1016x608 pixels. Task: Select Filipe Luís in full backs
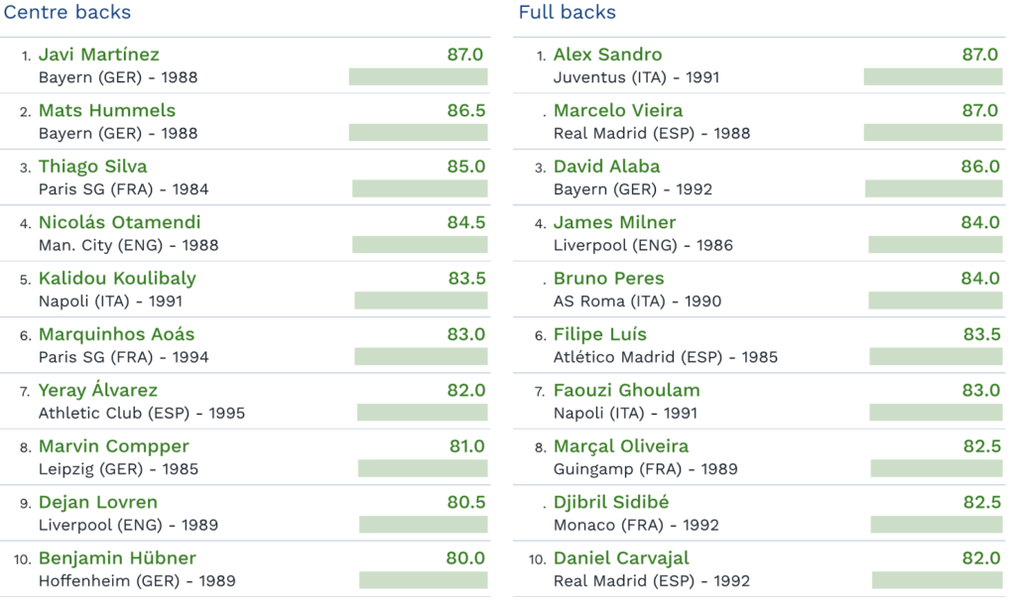click(600, 334)
